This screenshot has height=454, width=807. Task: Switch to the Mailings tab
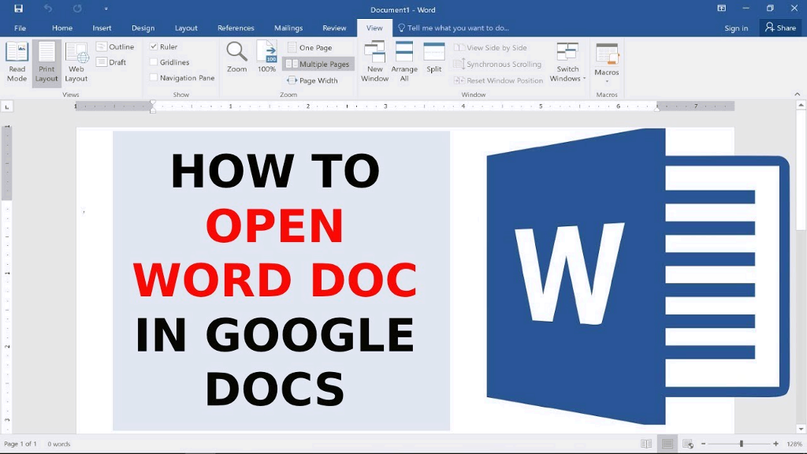[x=288, y=27]
